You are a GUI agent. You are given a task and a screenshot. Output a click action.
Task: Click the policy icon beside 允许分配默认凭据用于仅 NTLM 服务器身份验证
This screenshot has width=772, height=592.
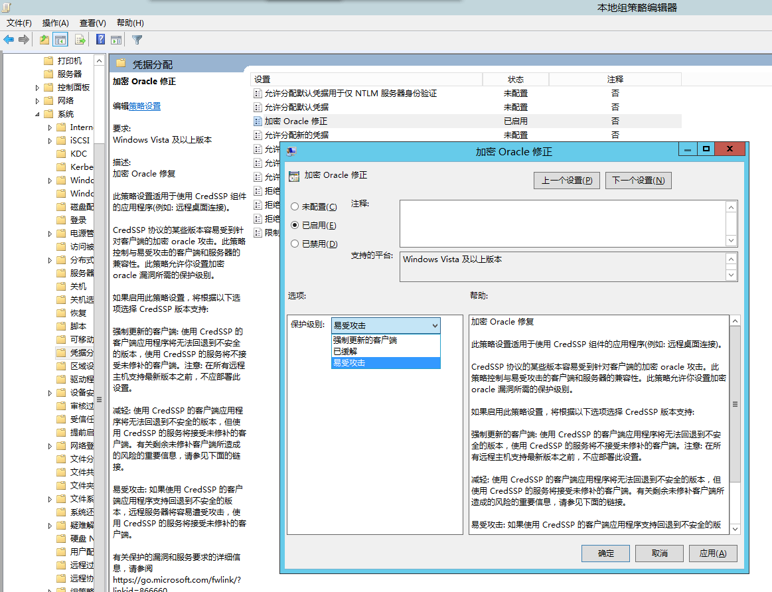pyautogui.click(x=258, y=94)
